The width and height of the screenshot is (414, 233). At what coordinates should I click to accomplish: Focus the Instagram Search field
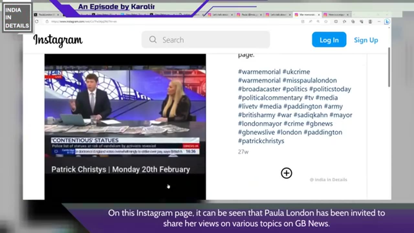point(206,40)
